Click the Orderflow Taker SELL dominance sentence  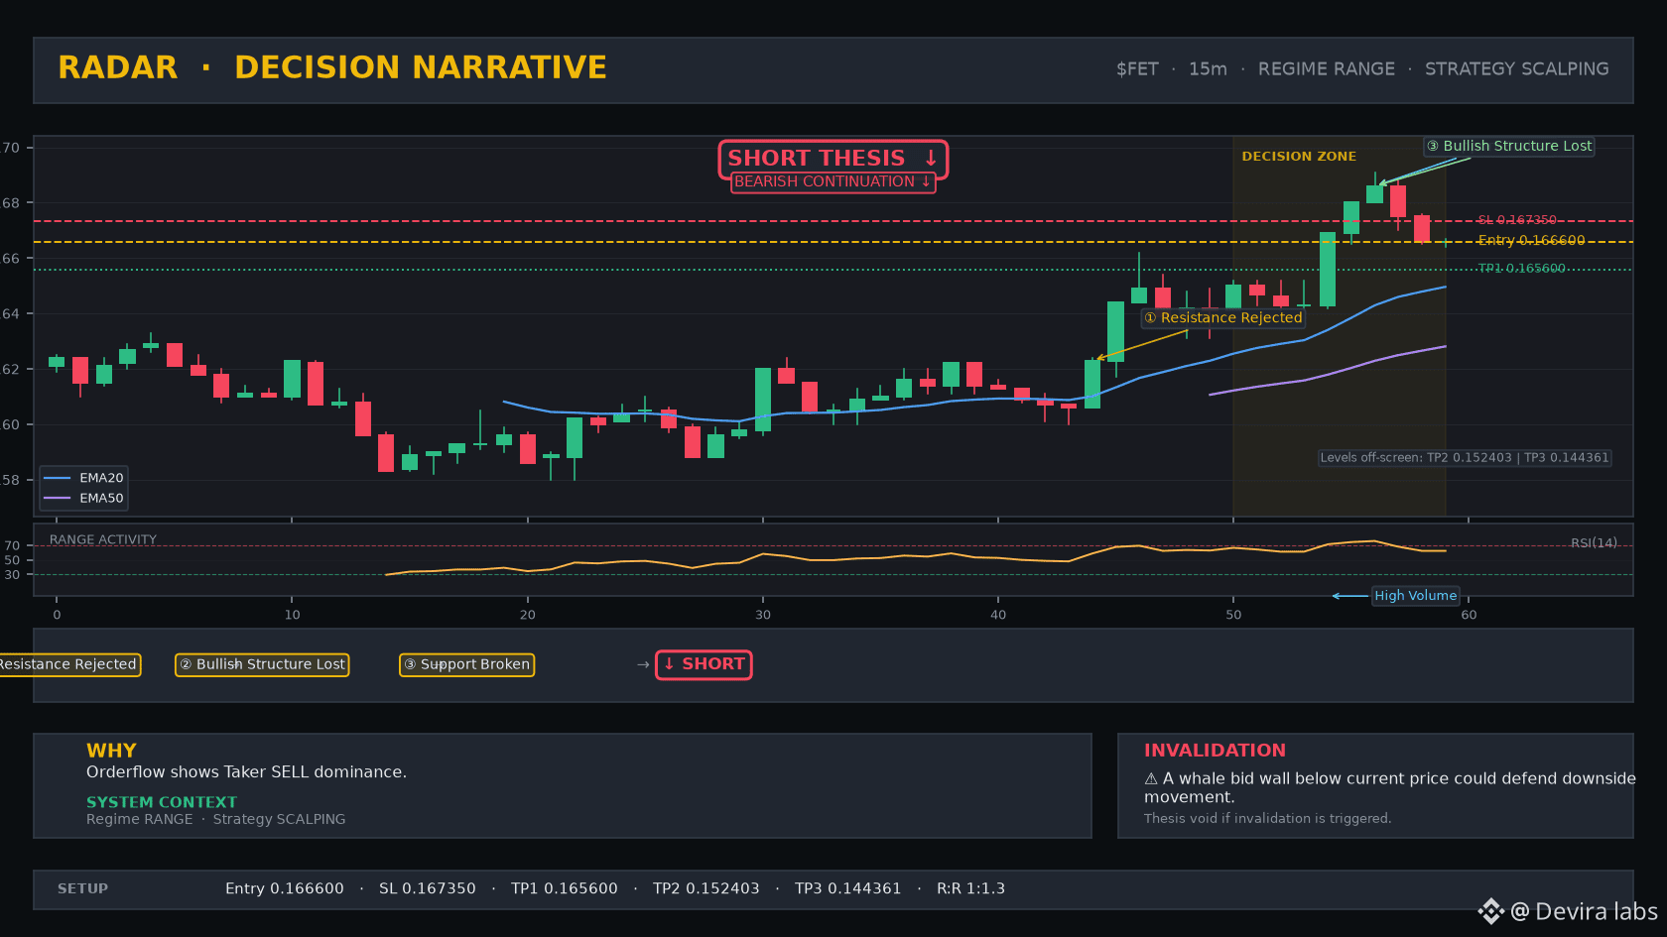tap(246, 772)
